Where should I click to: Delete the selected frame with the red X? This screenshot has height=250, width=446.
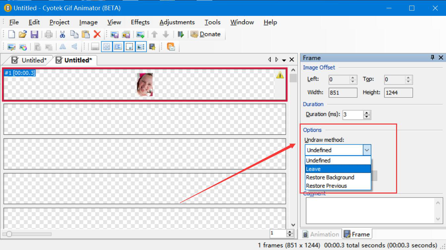(x=97, y=34)
